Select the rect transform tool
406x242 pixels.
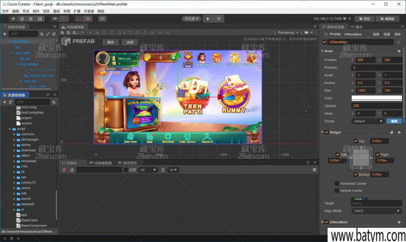pos(40,19)
